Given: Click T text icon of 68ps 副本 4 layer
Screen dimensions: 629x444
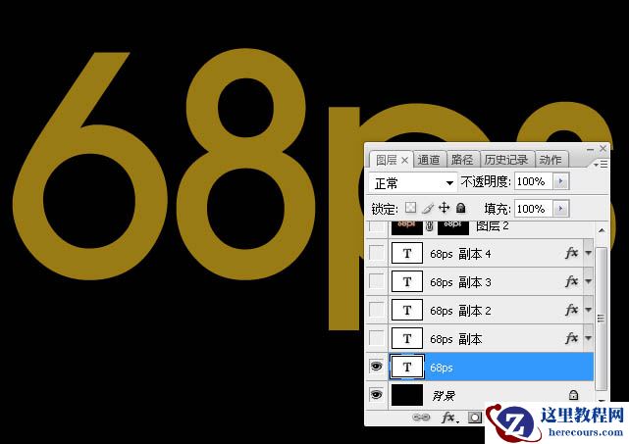Looking at the screenshot, I should 407,253.
